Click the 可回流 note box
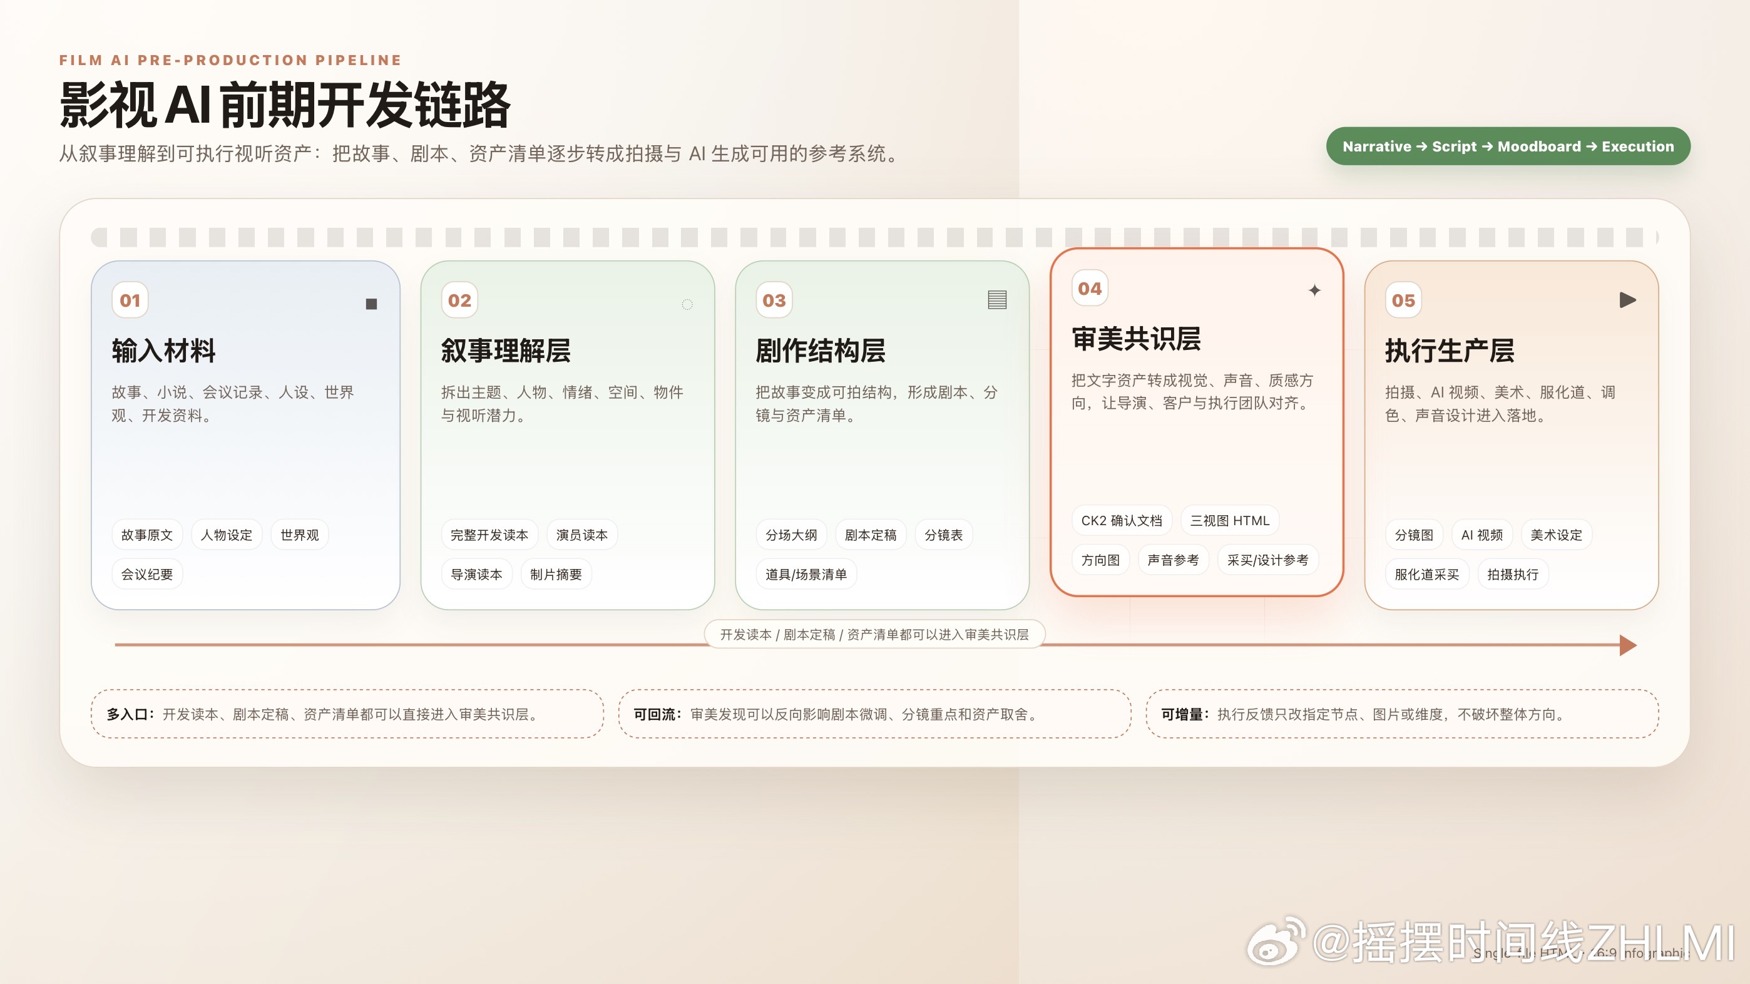 click(x=874, y=714)
